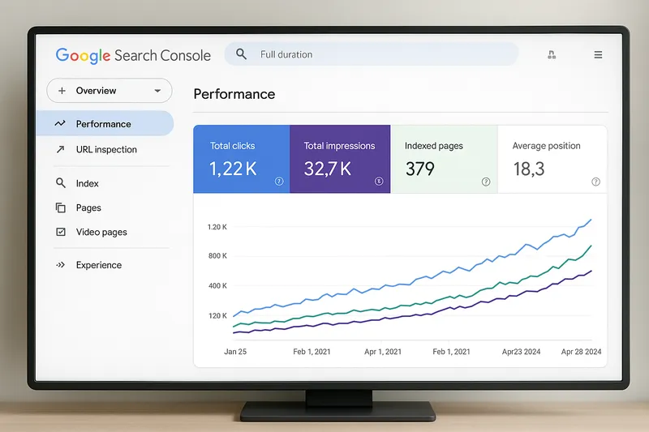Click help icon on Total impressions card
The image size is (649, 432).
tap(379, 181)
